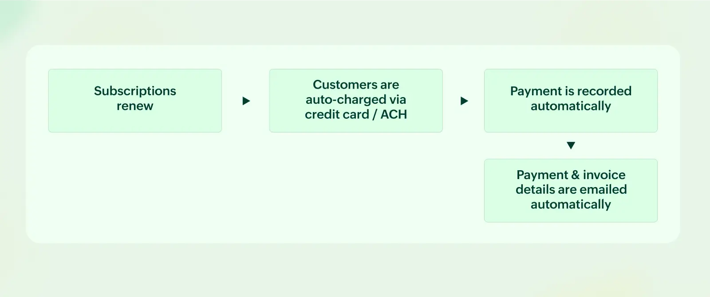
Task: Click the 'Payment is recorded' text line
Action: pyautogui.click(x=571, y=91)
